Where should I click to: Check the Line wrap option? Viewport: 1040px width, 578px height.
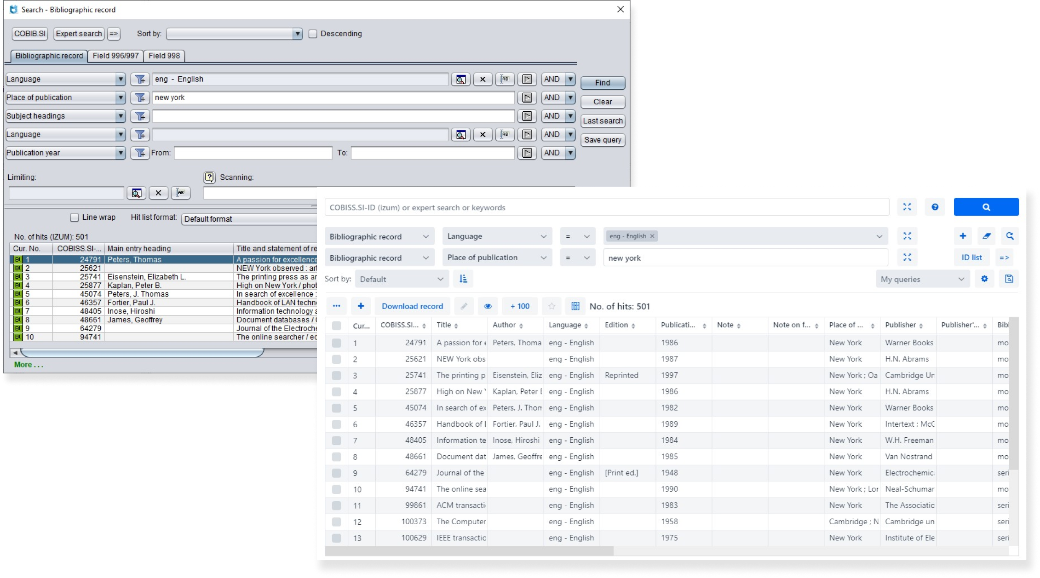pos(75,217)
